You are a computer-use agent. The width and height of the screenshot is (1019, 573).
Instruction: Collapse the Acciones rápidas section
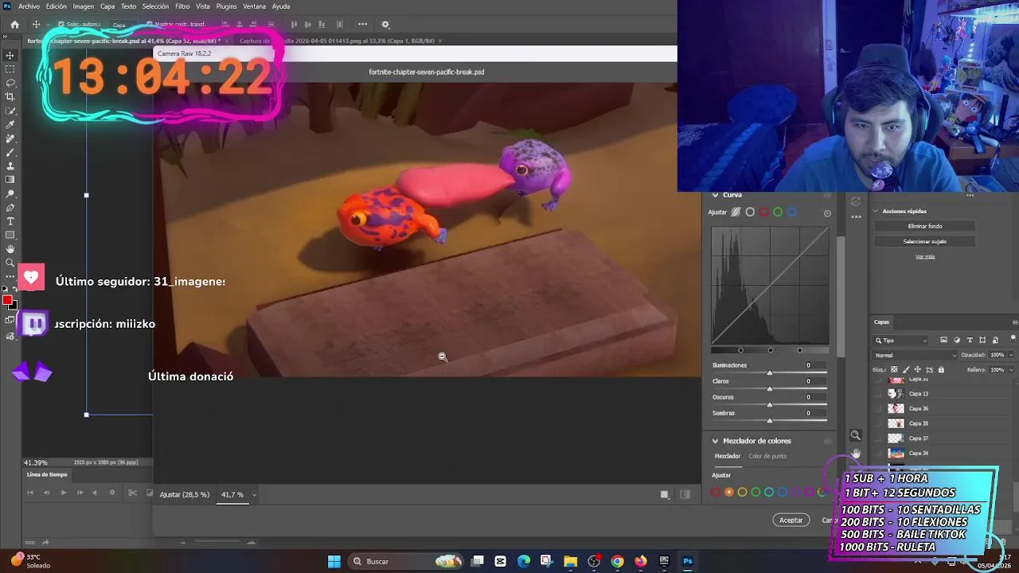point(876,211)
